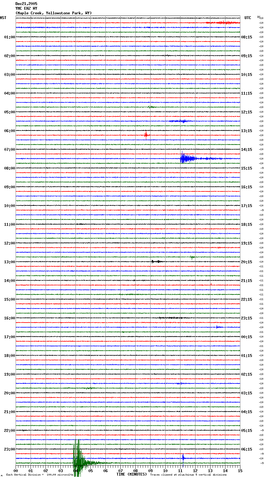The width and height of the screenshot is (265, 479).
Task: Click the MST time zone label
Action: click(3, 18)
